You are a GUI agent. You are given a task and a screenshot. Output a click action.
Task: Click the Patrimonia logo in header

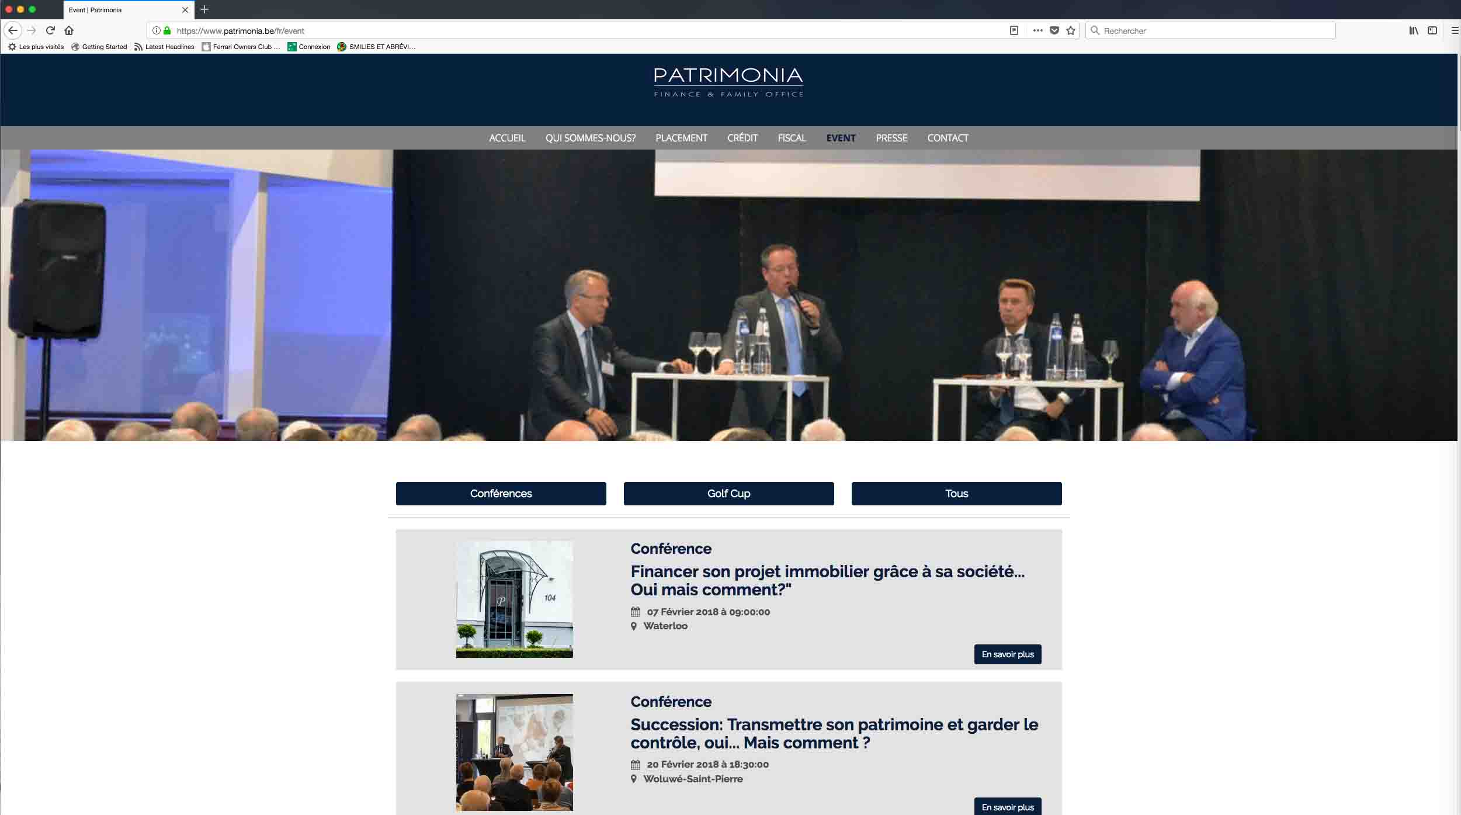(728, 82)
